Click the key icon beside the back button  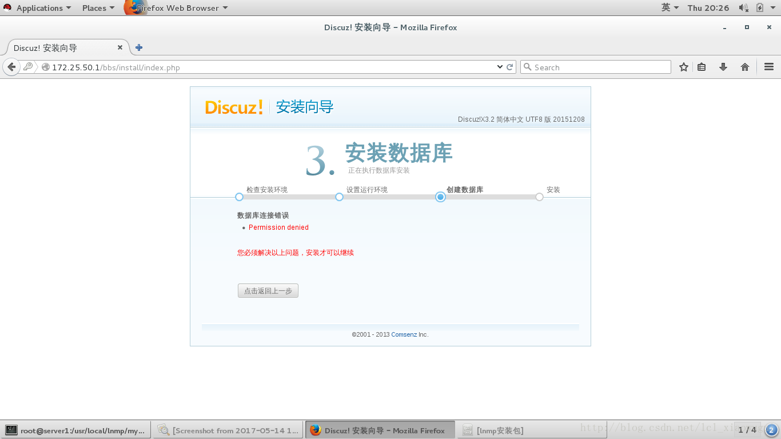[28, 67]
